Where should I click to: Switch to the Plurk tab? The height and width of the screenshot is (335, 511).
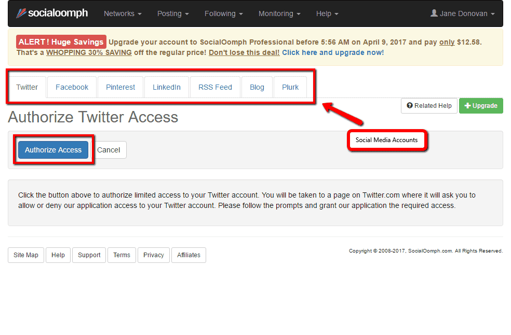click(290, 87)
